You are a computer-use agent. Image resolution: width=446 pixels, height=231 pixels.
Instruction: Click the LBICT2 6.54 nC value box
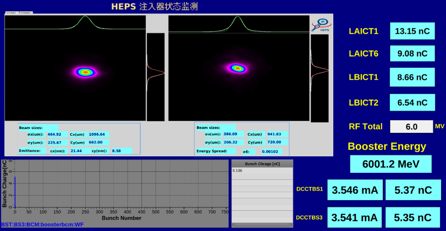click(412, 103)
